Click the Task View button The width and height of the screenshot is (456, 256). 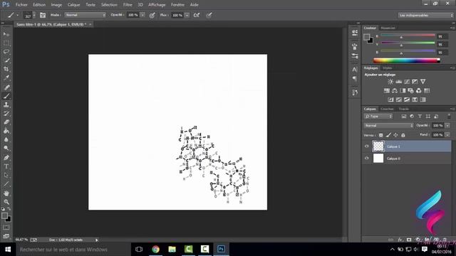pos(139,249)
